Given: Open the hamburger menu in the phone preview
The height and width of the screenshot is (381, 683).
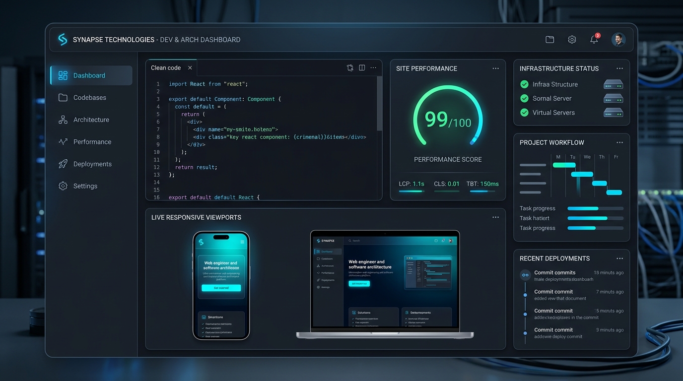Looking at the screenshot, I should [x=242, y=242].
